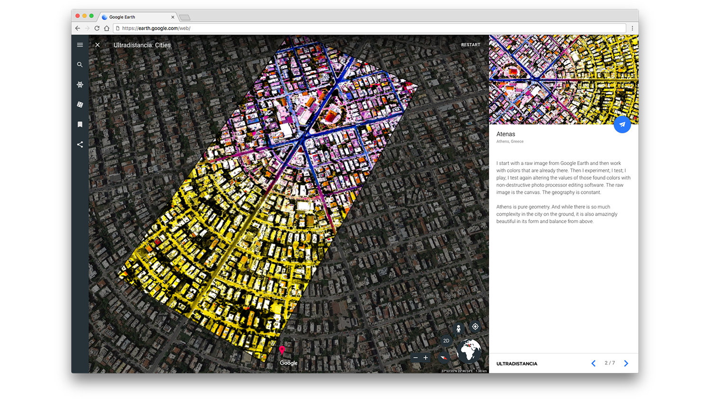
Task: Open Voyager ship wheel icon
Action: (x=80, y=85)
